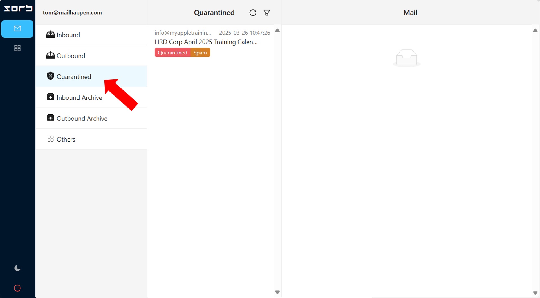Click the red Quarantined tag on email
This screenshot has height=298, width=540.
[x=172, y=53]
